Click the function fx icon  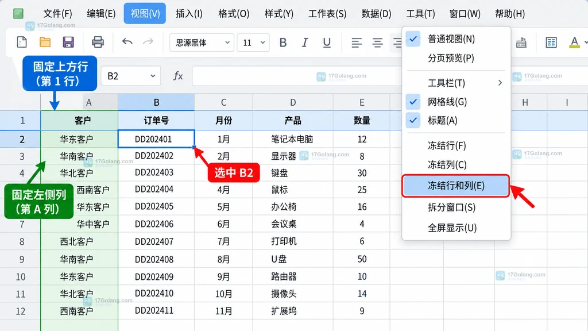tap(178, 76)
